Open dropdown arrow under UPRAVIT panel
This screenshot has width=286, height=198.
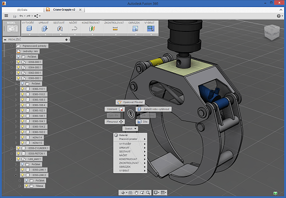pos(45,35)
